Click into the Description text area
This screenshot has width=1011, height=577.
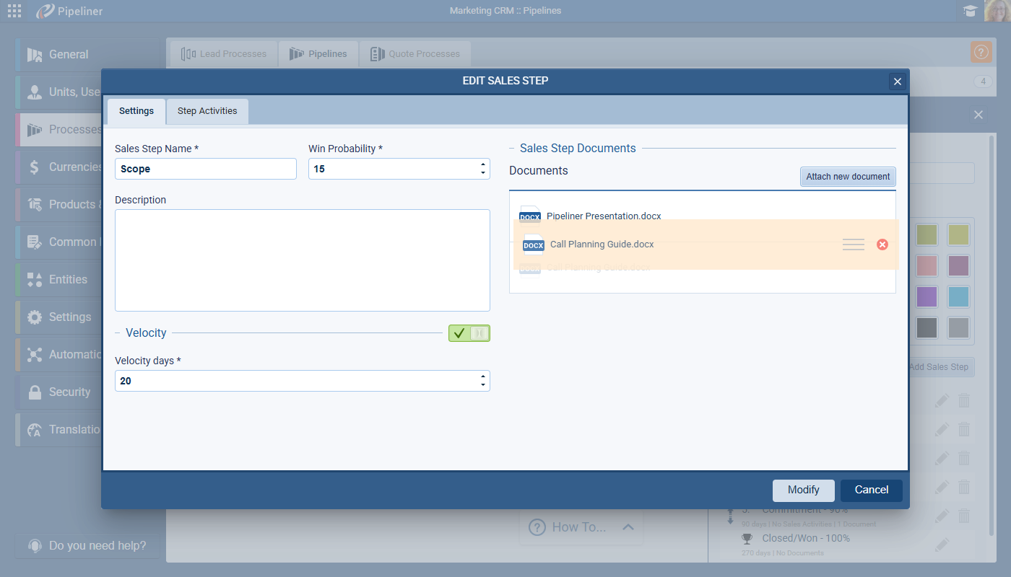click(302, 260)
